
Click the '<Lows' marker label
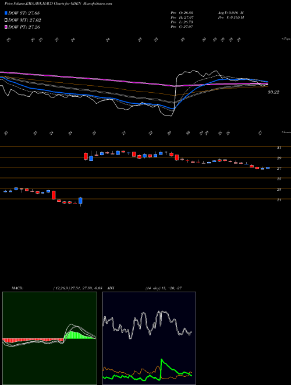tap(286, 132)
